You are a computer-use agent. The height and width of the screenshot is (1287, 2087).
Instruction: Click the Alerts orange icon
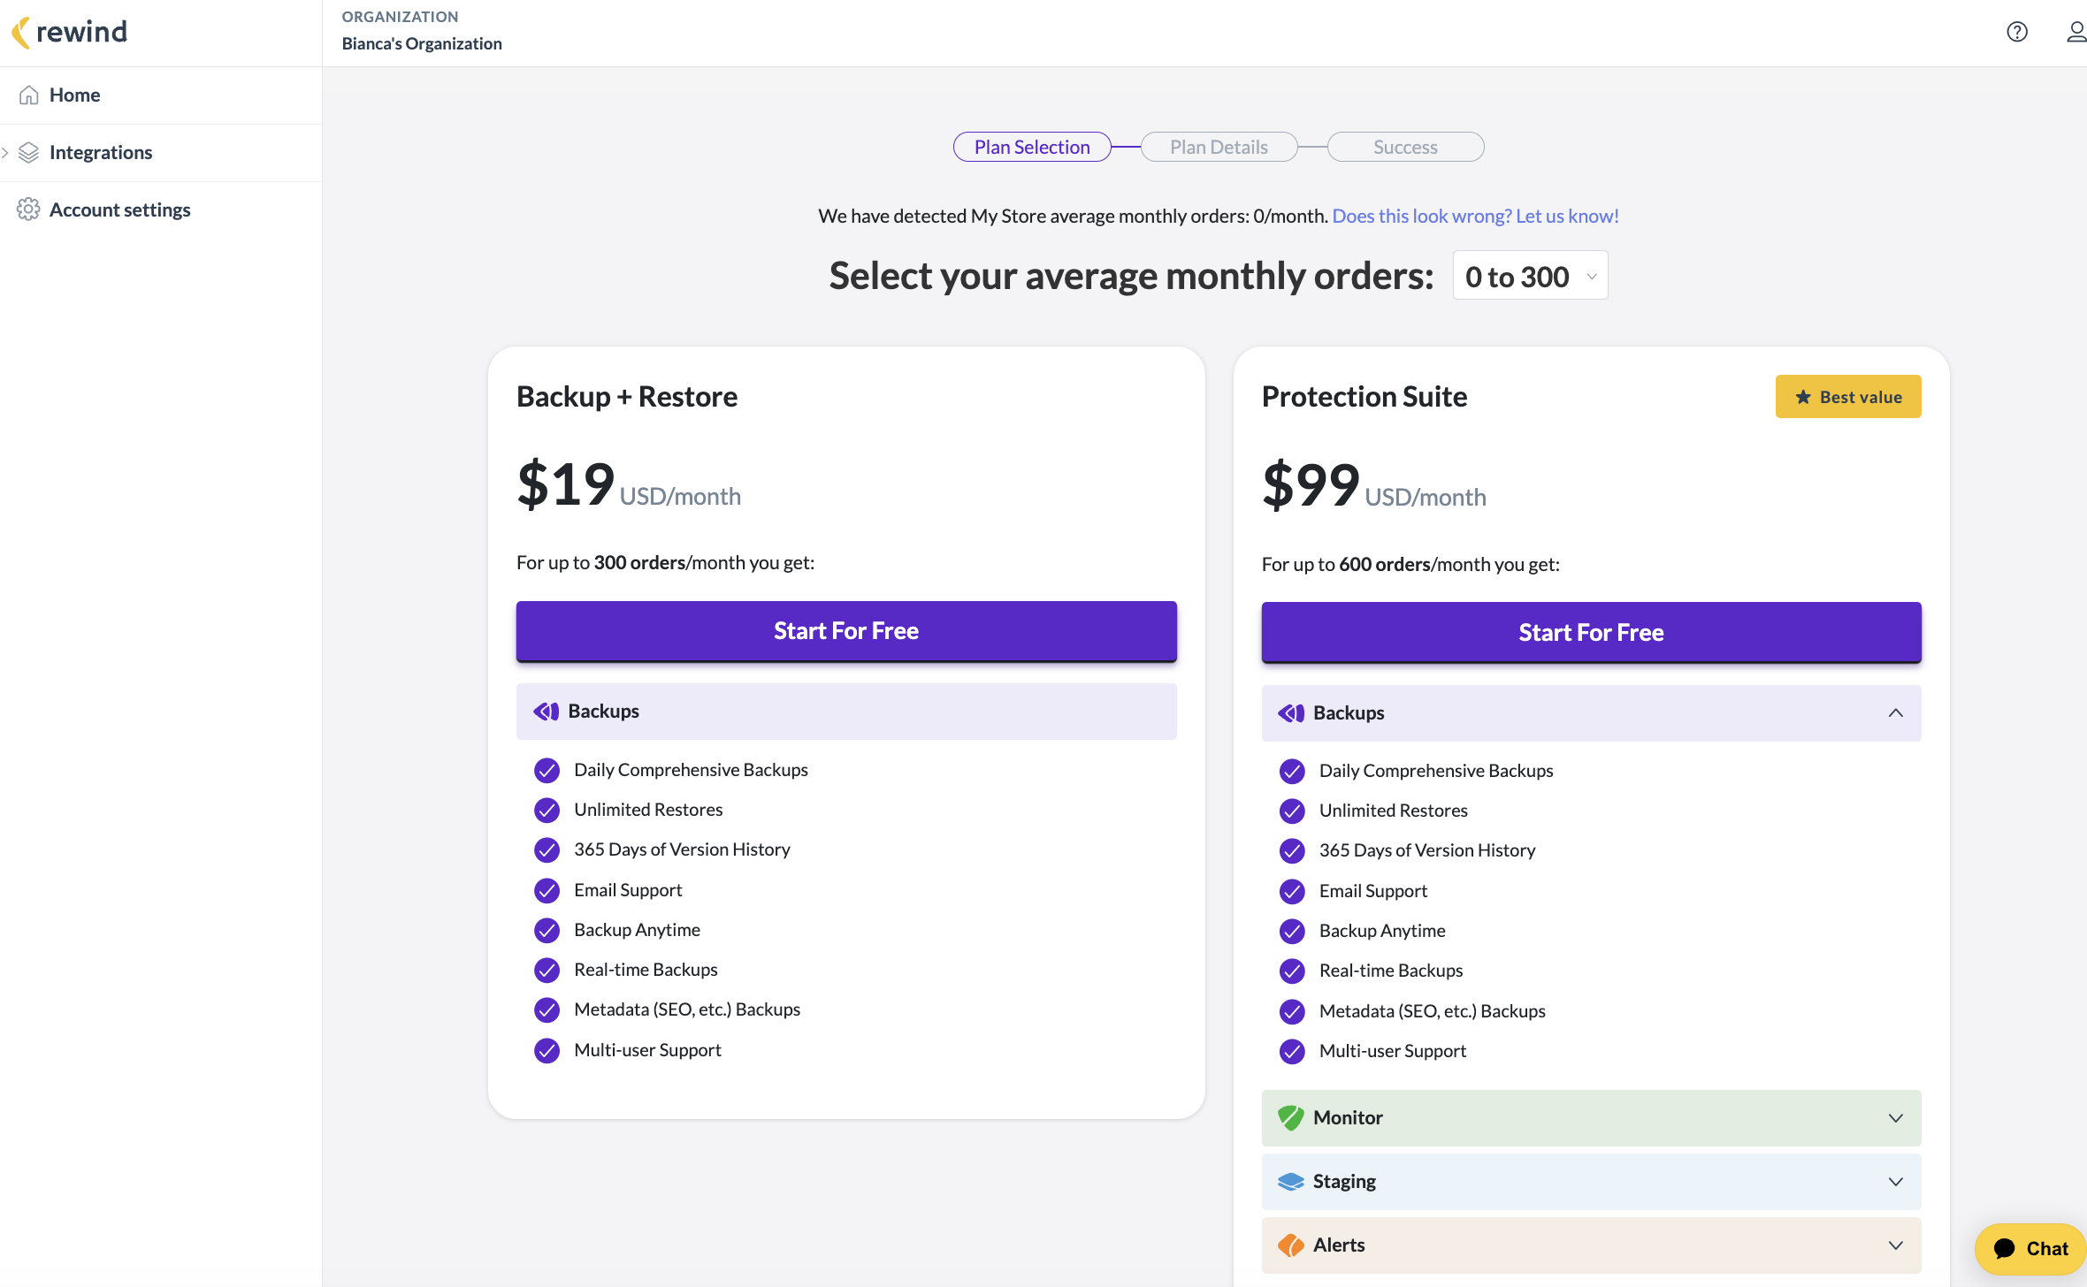[1291, 1245]
